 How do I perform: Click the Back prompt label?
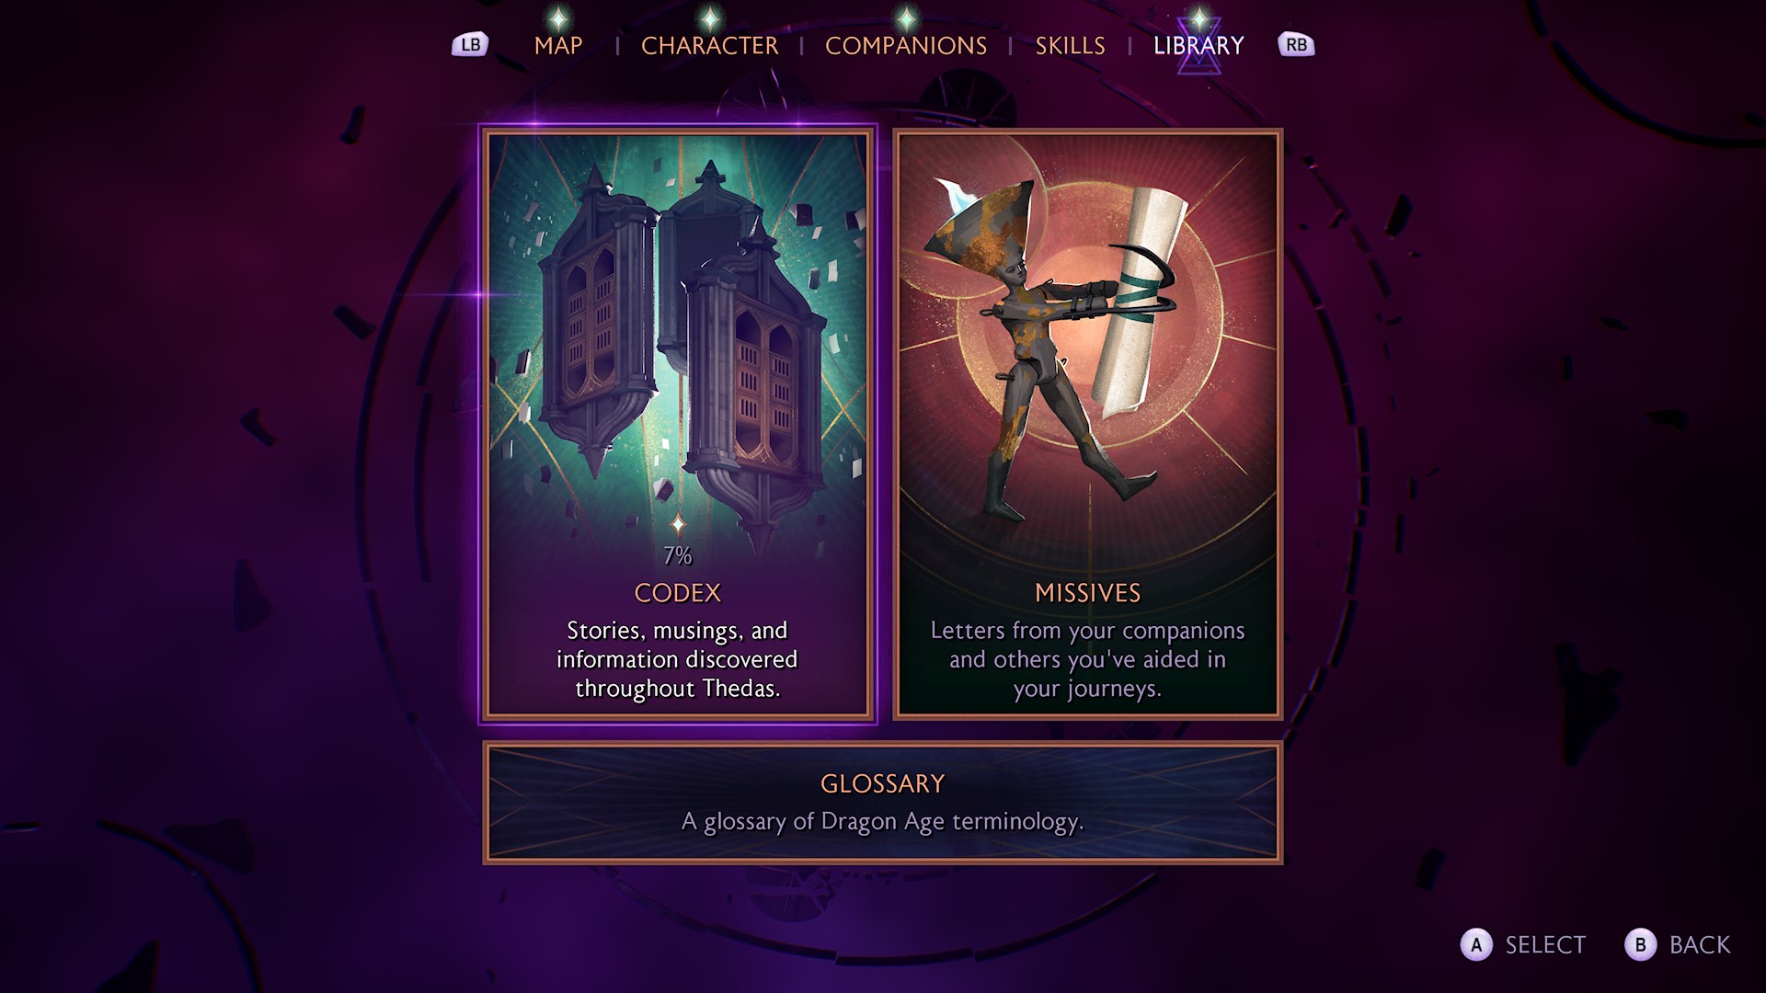point(1700,945)
